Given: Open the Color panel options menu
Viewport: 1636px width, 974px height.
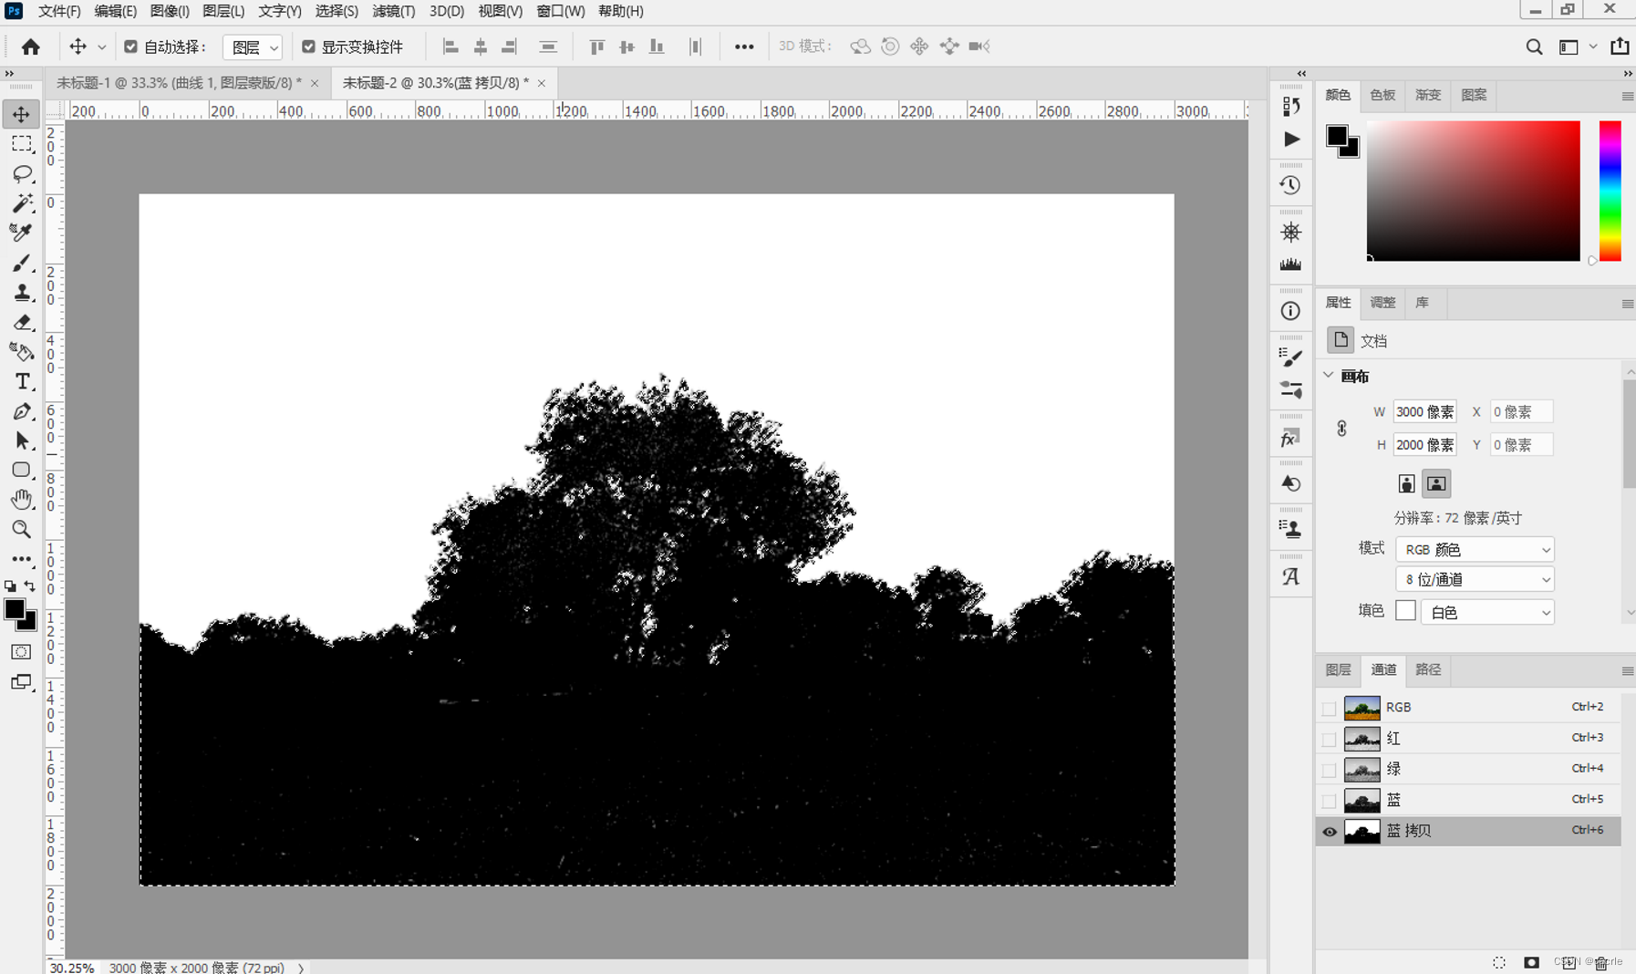Looking at the screenshot, I should pyautogui.click(x=1627, y=96).
